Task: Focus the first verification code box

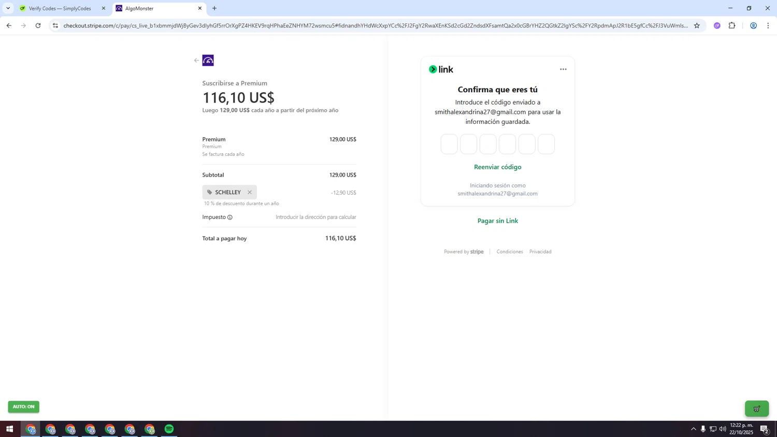Action: tap(449, 144)
